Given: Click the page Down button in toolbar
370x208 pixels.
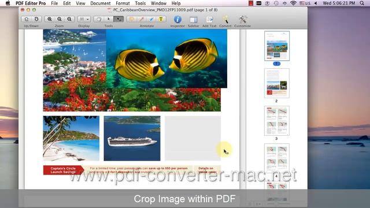Looking at the screenshot, I should click(x=36, y=19).
